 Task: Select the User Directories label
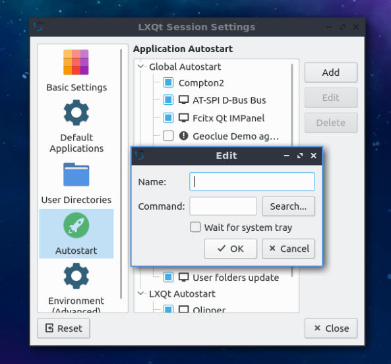pos(76,200)
